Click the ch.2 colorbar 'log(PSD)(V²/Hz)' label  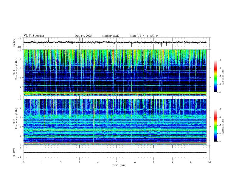[223, 126]
